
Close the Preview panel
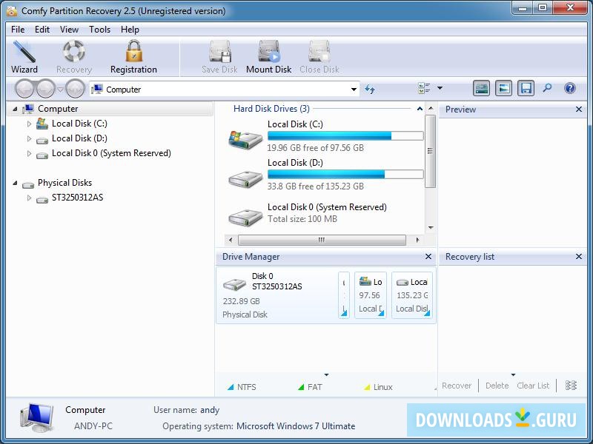(x=578, y=109)
